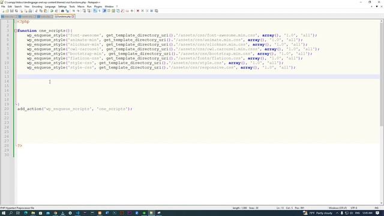Open the Edit menu
This screenshot has width=384, height=216.
pos(10,7)
